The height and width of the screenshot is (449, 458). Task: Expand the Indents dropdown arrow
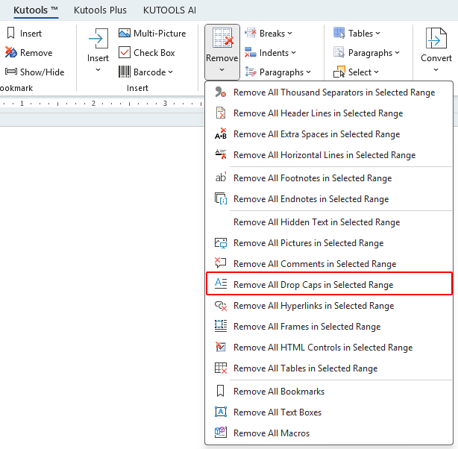(x=293, y=53)
